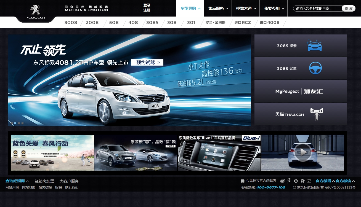Open 308S 试驾 steering wheel tile

click(x=300, y=69)
